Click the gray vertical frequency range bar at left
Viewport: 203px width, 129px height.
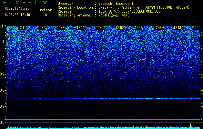pos(6,99)
